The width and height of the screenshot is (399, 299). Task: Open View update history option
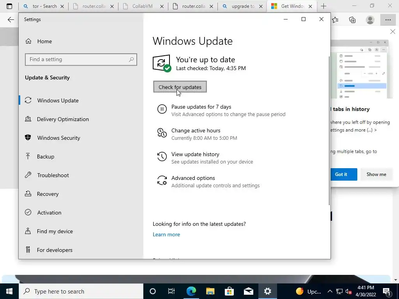205,158
